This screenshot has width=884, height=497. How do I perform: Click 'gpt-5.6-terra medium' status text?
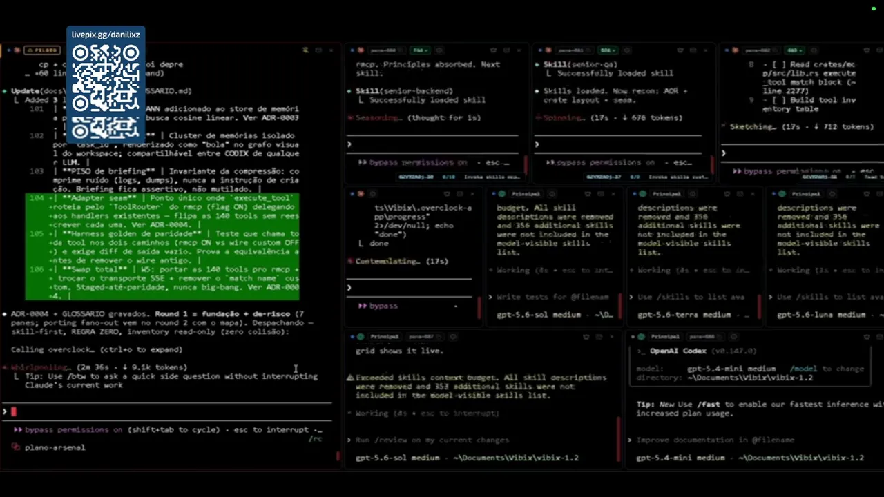pyautogui.click(x=684, y=315)
